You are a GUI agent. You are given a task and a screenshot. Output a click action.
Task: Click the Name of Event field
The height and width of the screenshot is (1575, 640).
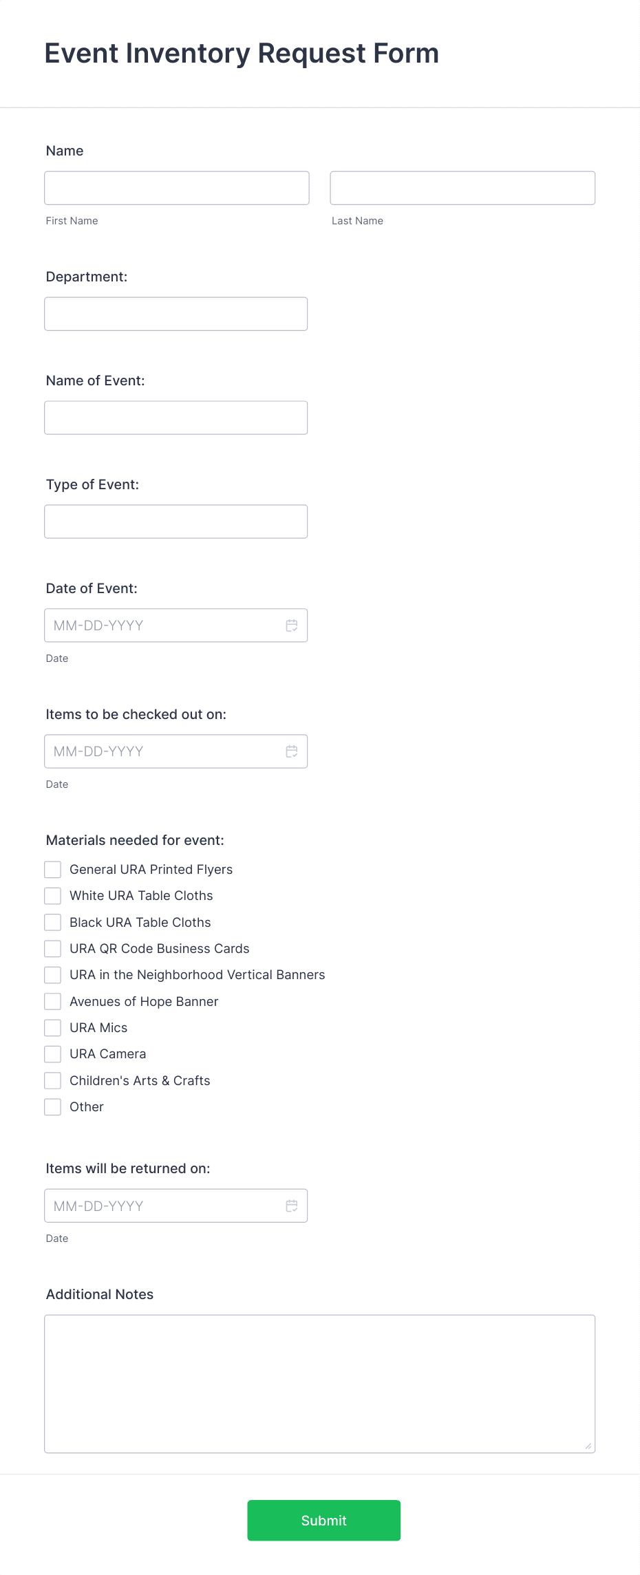pos(175,417)
